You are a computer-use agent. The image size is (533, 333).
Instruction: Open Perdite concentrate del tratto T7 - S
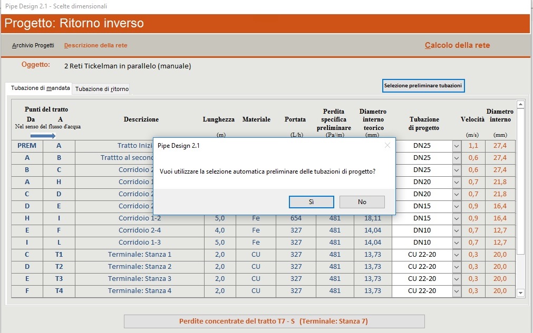click(x=274, y=321)
